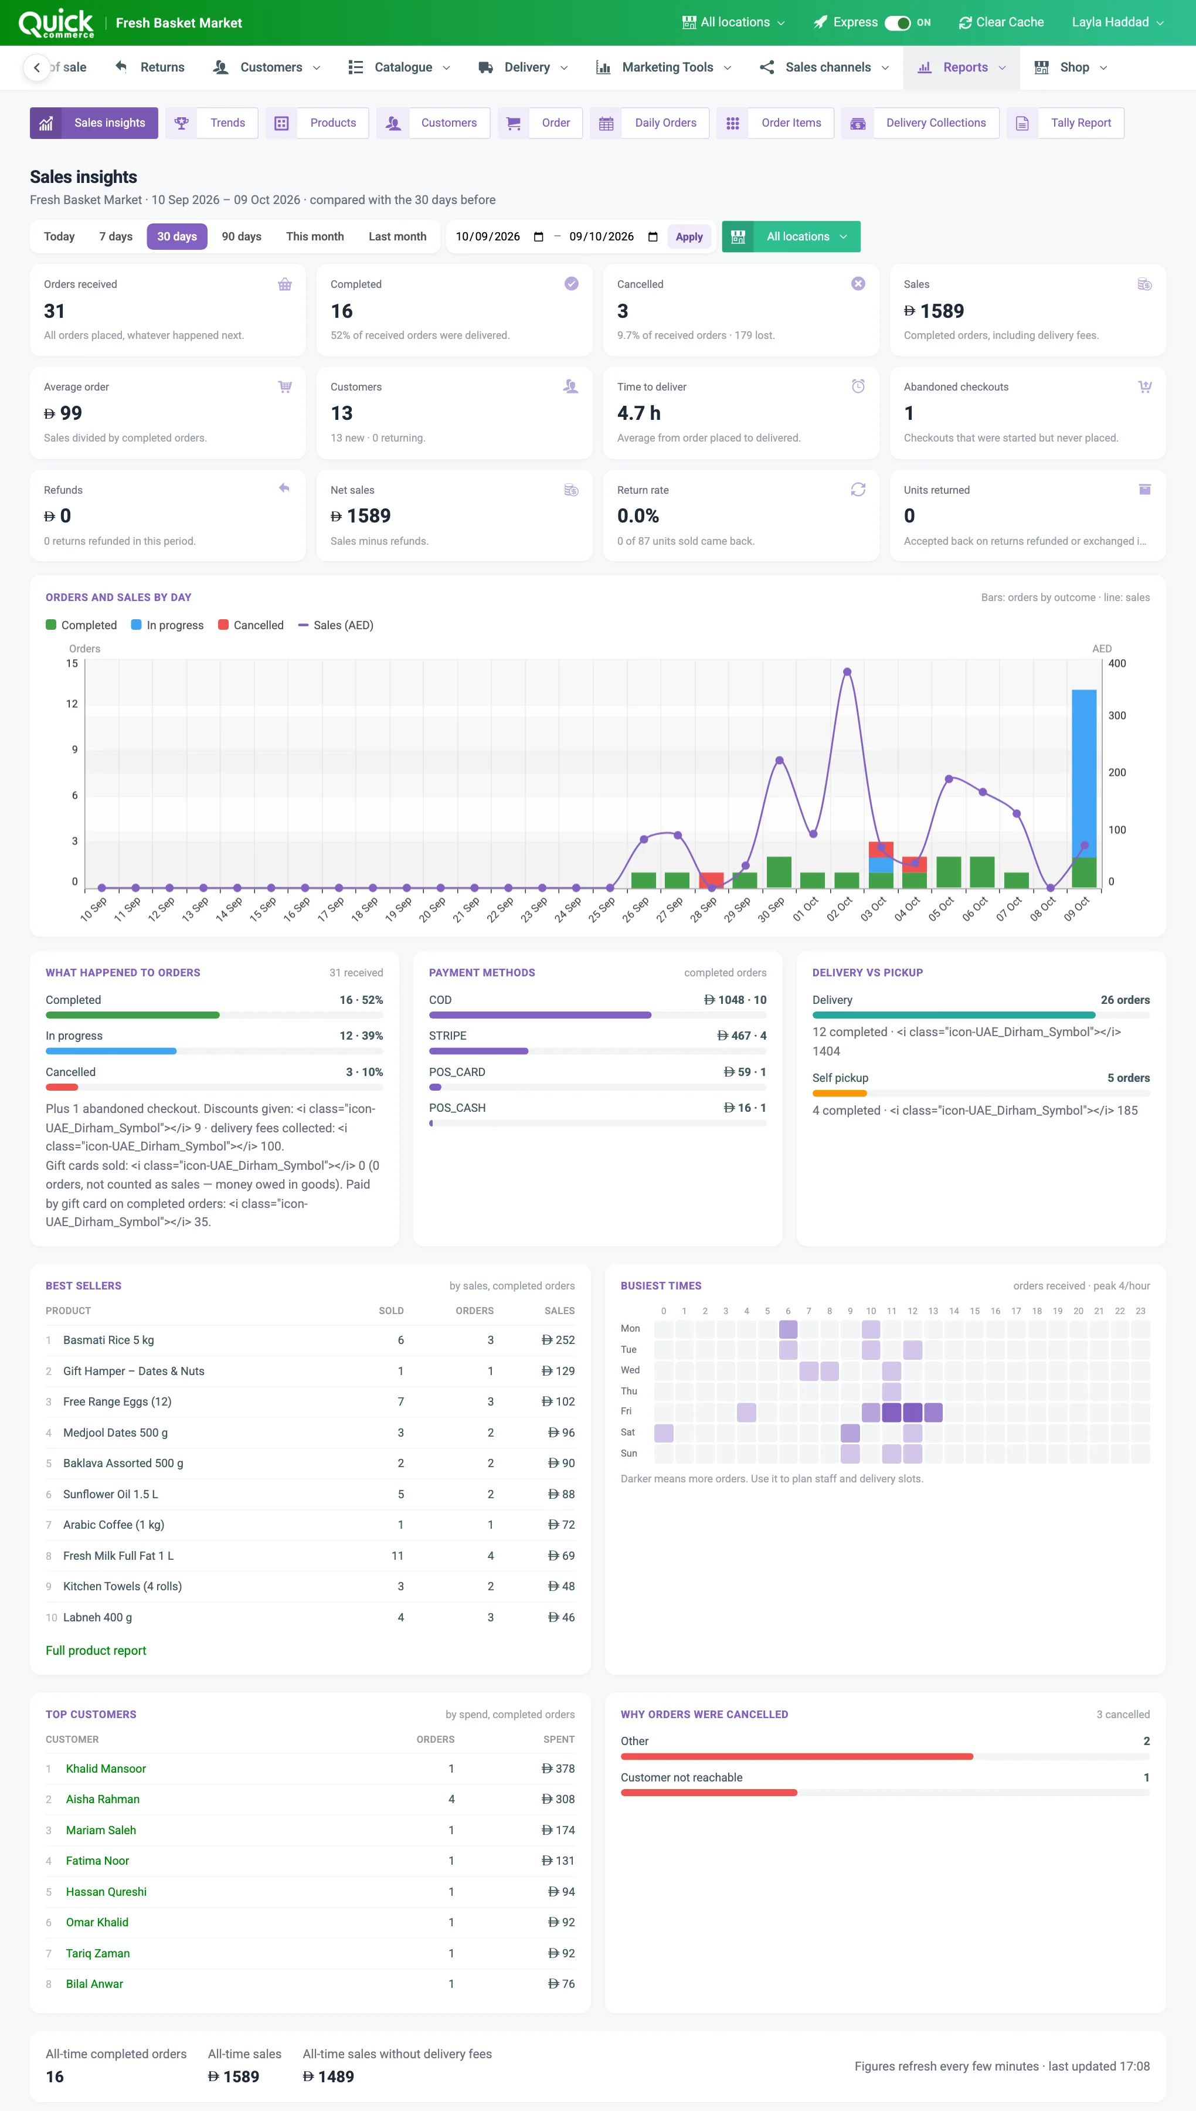Toggle Cancelled series in chart legend
This screenshot has height=2111, width=1196.
click(x=250, y=625)
